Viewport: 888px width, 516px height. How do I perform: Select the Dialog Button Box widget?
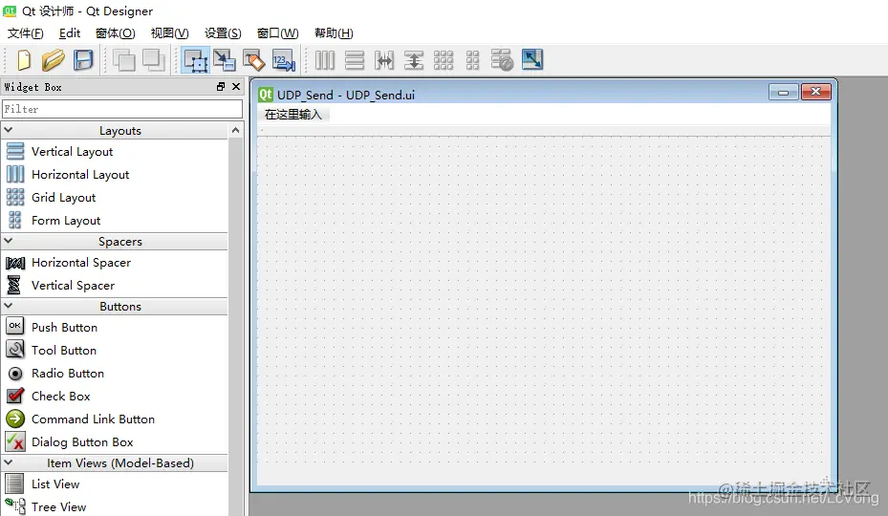(x=82, y=442)
